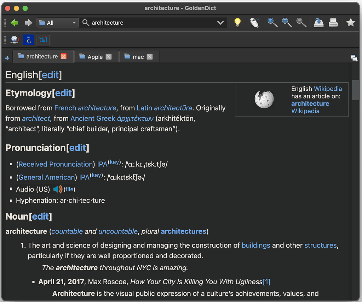Print the current article
Image resolution: width=362 pixels, height=302 pixels.
pyautogui.click(x=333, y=22)
